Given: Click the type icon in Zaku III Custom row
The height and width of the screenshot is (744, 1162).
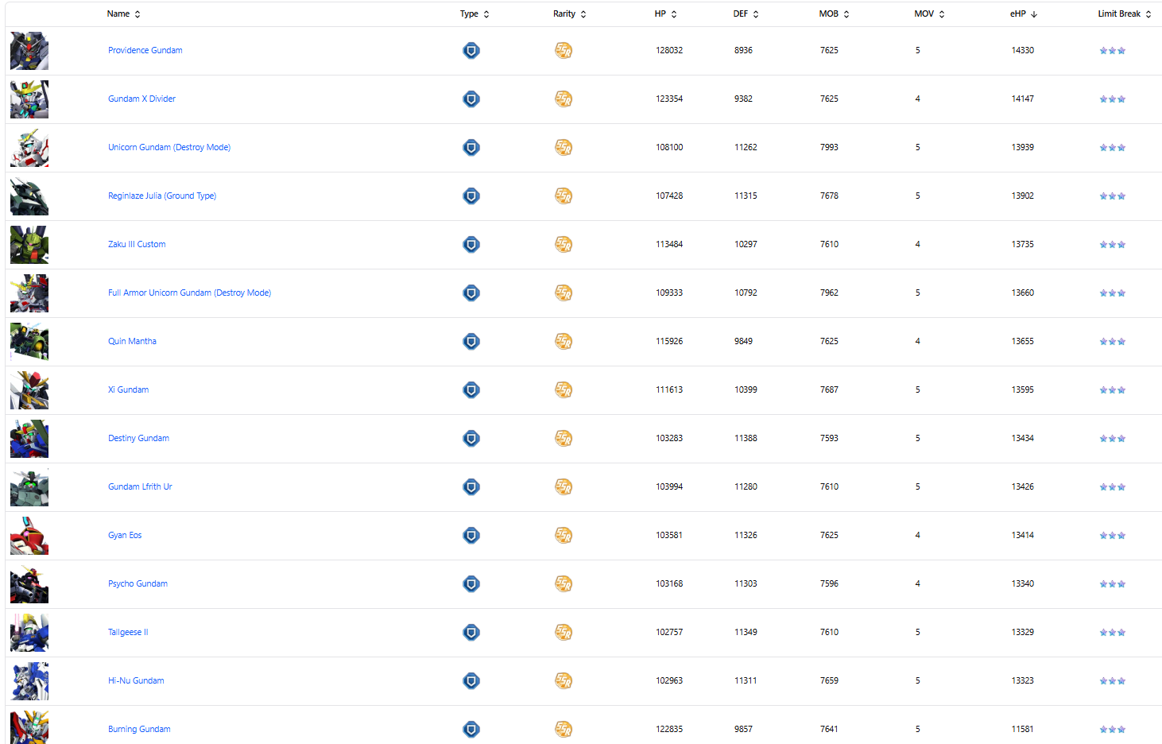Looking at the screenshot, I should pyautogui.click(x=471, y=245).
